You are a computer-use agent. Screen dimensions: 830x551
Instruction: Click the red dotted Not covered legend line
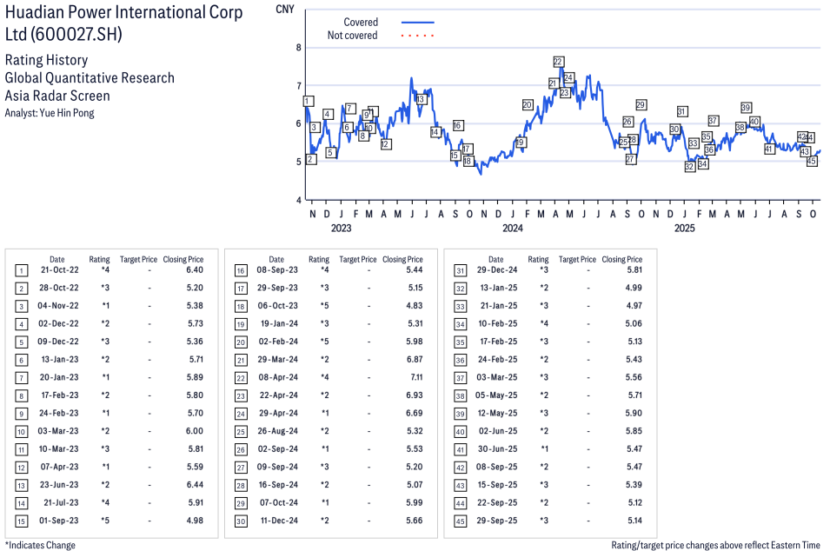418,36
